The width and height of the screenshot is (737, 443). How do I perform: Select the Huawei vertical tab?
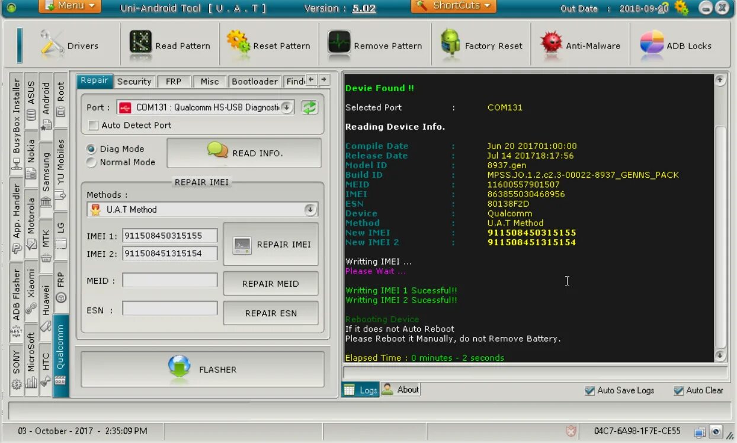[x=46, y=307]
